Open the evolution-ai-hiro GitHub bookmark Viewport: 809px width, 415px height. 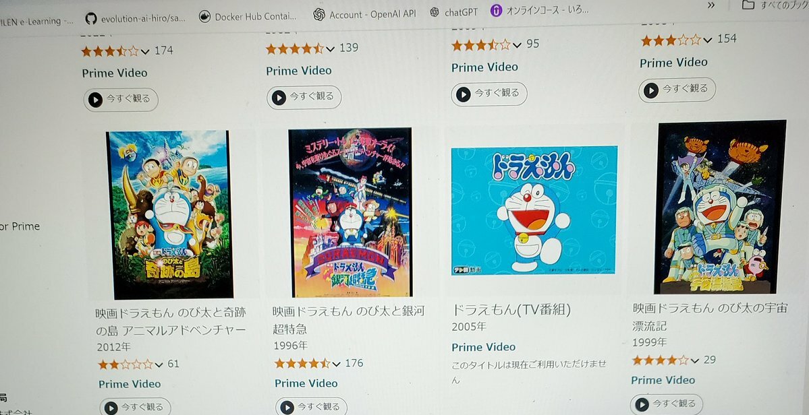point(135,19)
